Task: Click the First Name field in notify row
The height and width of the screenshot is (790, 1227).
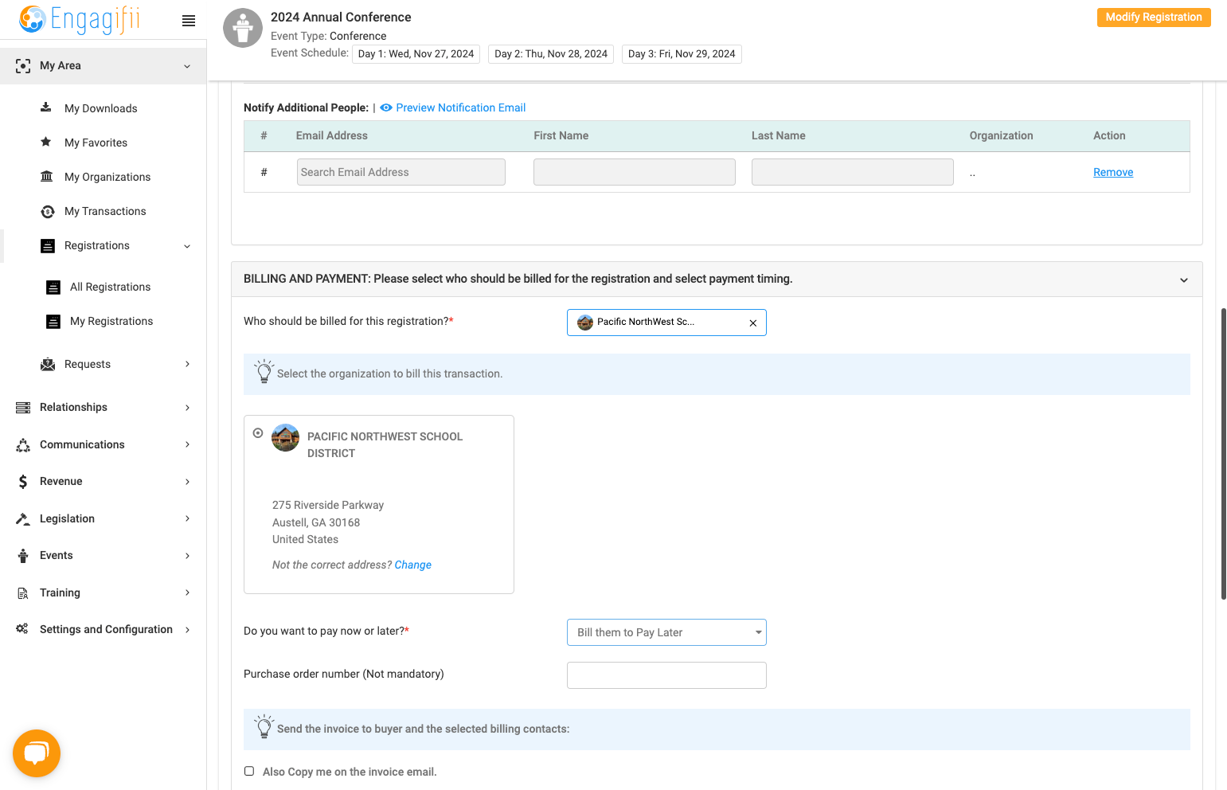Action: 635,172
